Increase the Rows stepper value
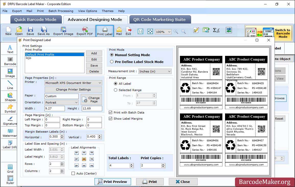Screen dimensions: 295x187 tap(62, 163)
